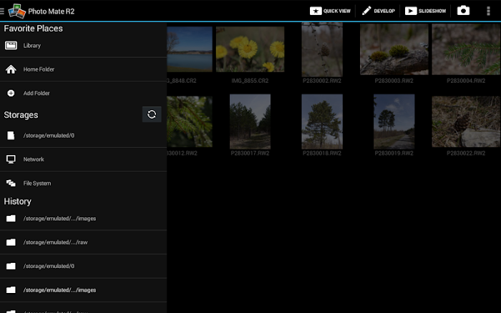Select pine branch thumbnail P2830004.RW2
This screenshot has width=501, height=313.
click(466, 49)
